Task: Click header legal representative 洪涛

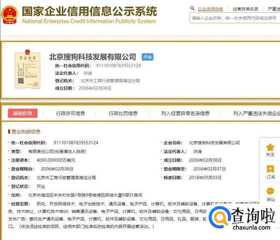Action: pyautogui.click(x=88, y=73)
